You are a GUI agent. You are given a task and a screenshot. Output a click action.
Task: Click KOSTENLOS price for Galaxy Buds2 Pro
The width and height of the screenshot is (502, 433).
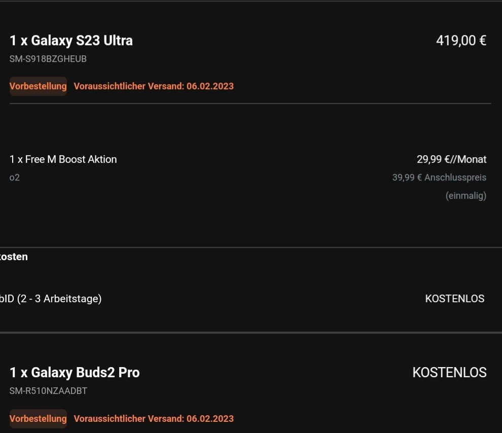(449, 373)
